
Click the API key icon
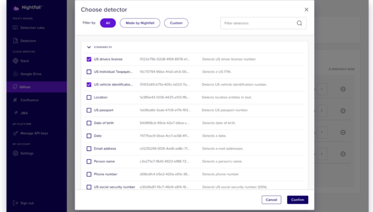coord(15,133)
